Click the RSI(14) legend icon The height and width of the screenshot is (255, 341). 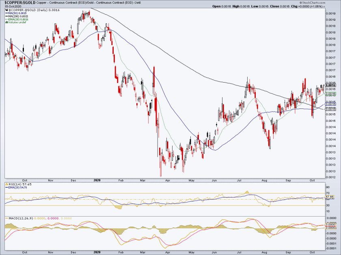coord(6,184)
